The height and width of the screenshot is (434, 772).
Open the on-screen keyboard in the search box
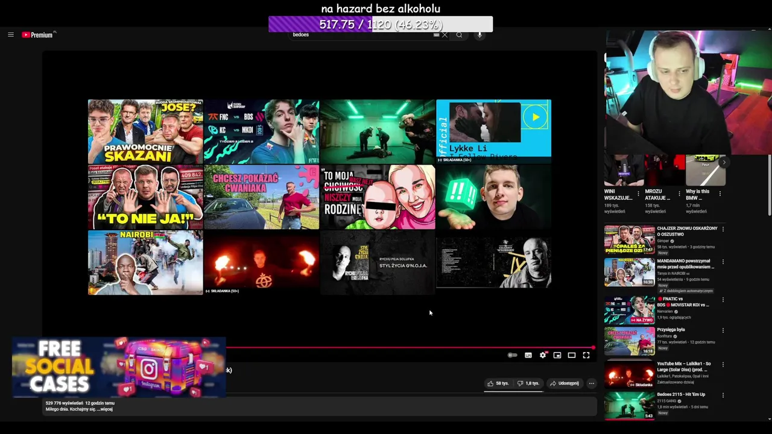436,35
